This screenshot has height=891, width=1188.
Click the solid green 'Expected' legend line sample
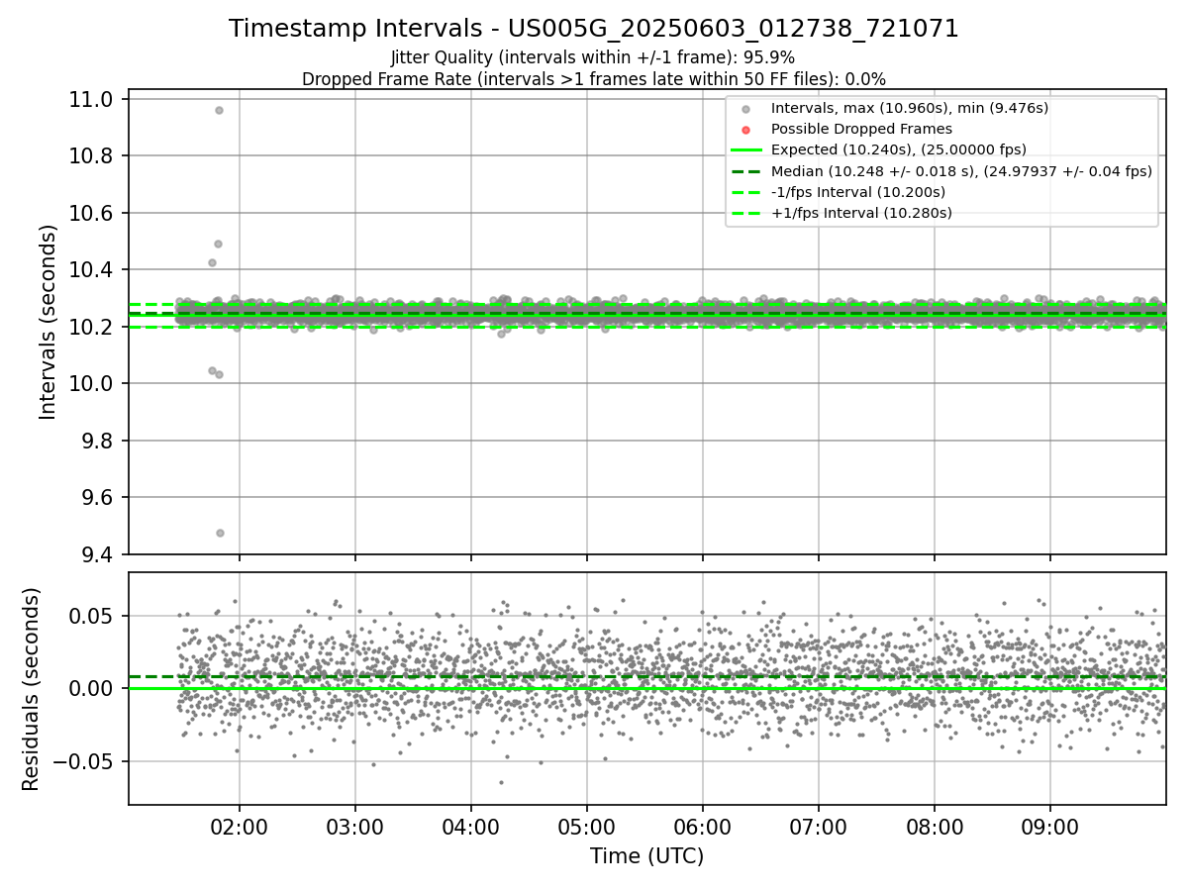[746, 150]
